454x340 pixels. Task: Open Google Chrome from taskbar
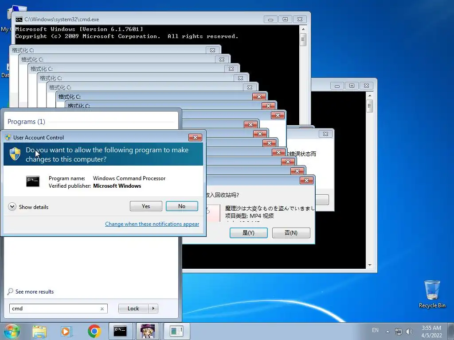(x=94, y=331)
